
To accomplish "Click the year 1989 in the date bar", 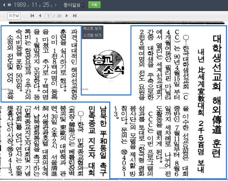I will (20, 5).
